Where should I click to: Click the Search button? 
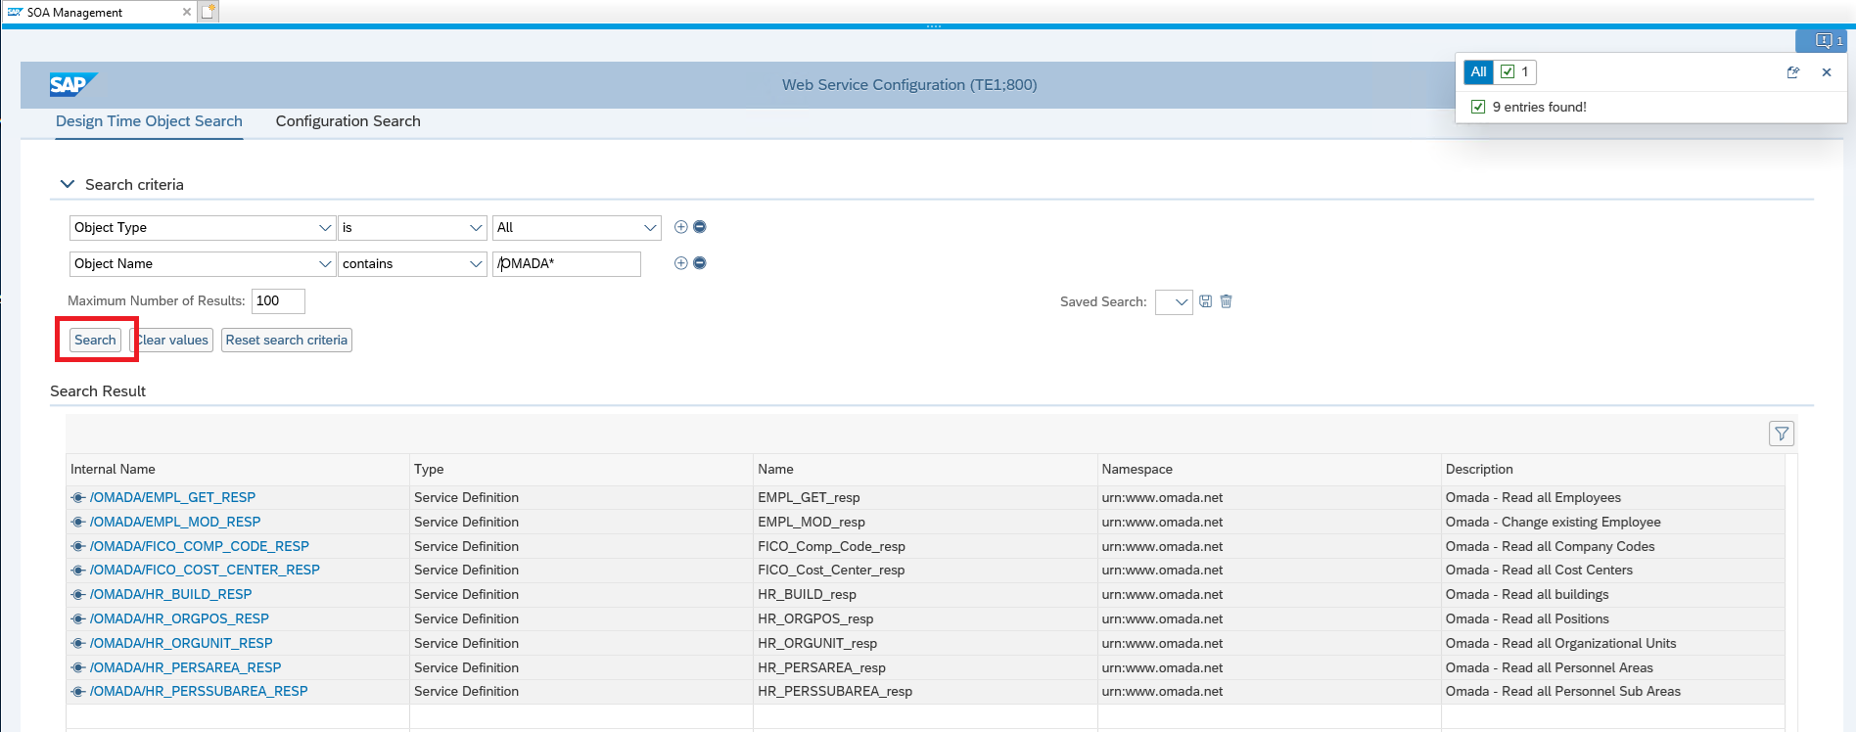point(95,340)
